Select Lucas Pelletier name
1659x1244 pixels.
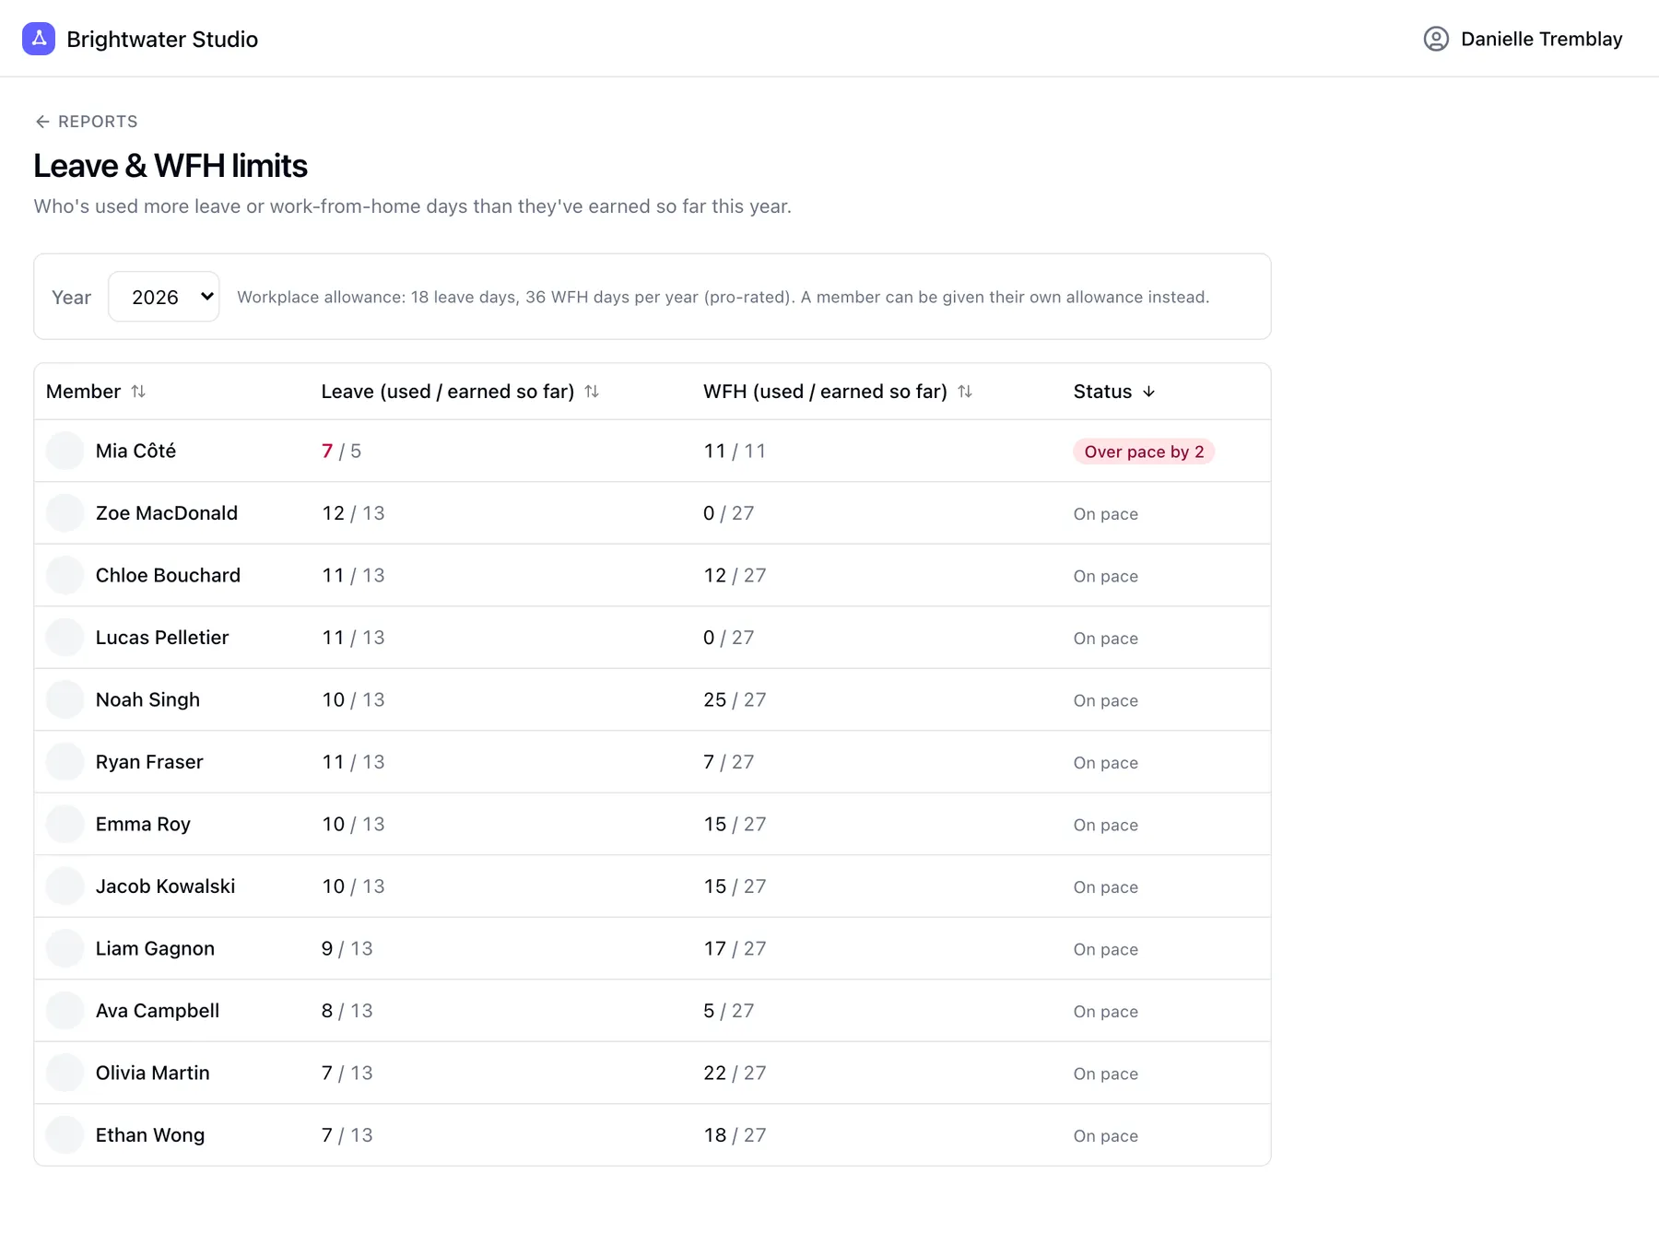pos(162,638)
